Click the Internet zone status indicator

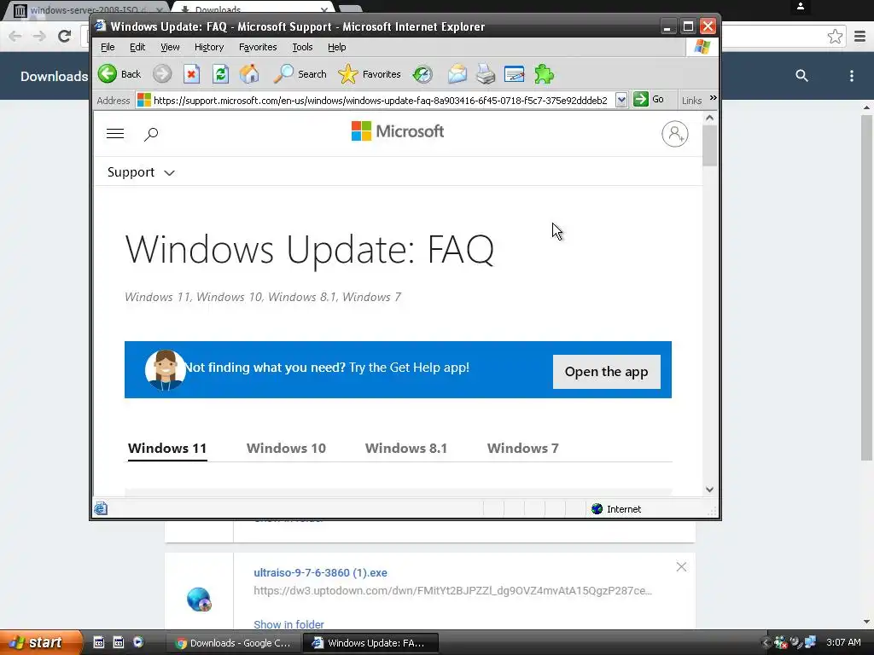coord(616,509)
